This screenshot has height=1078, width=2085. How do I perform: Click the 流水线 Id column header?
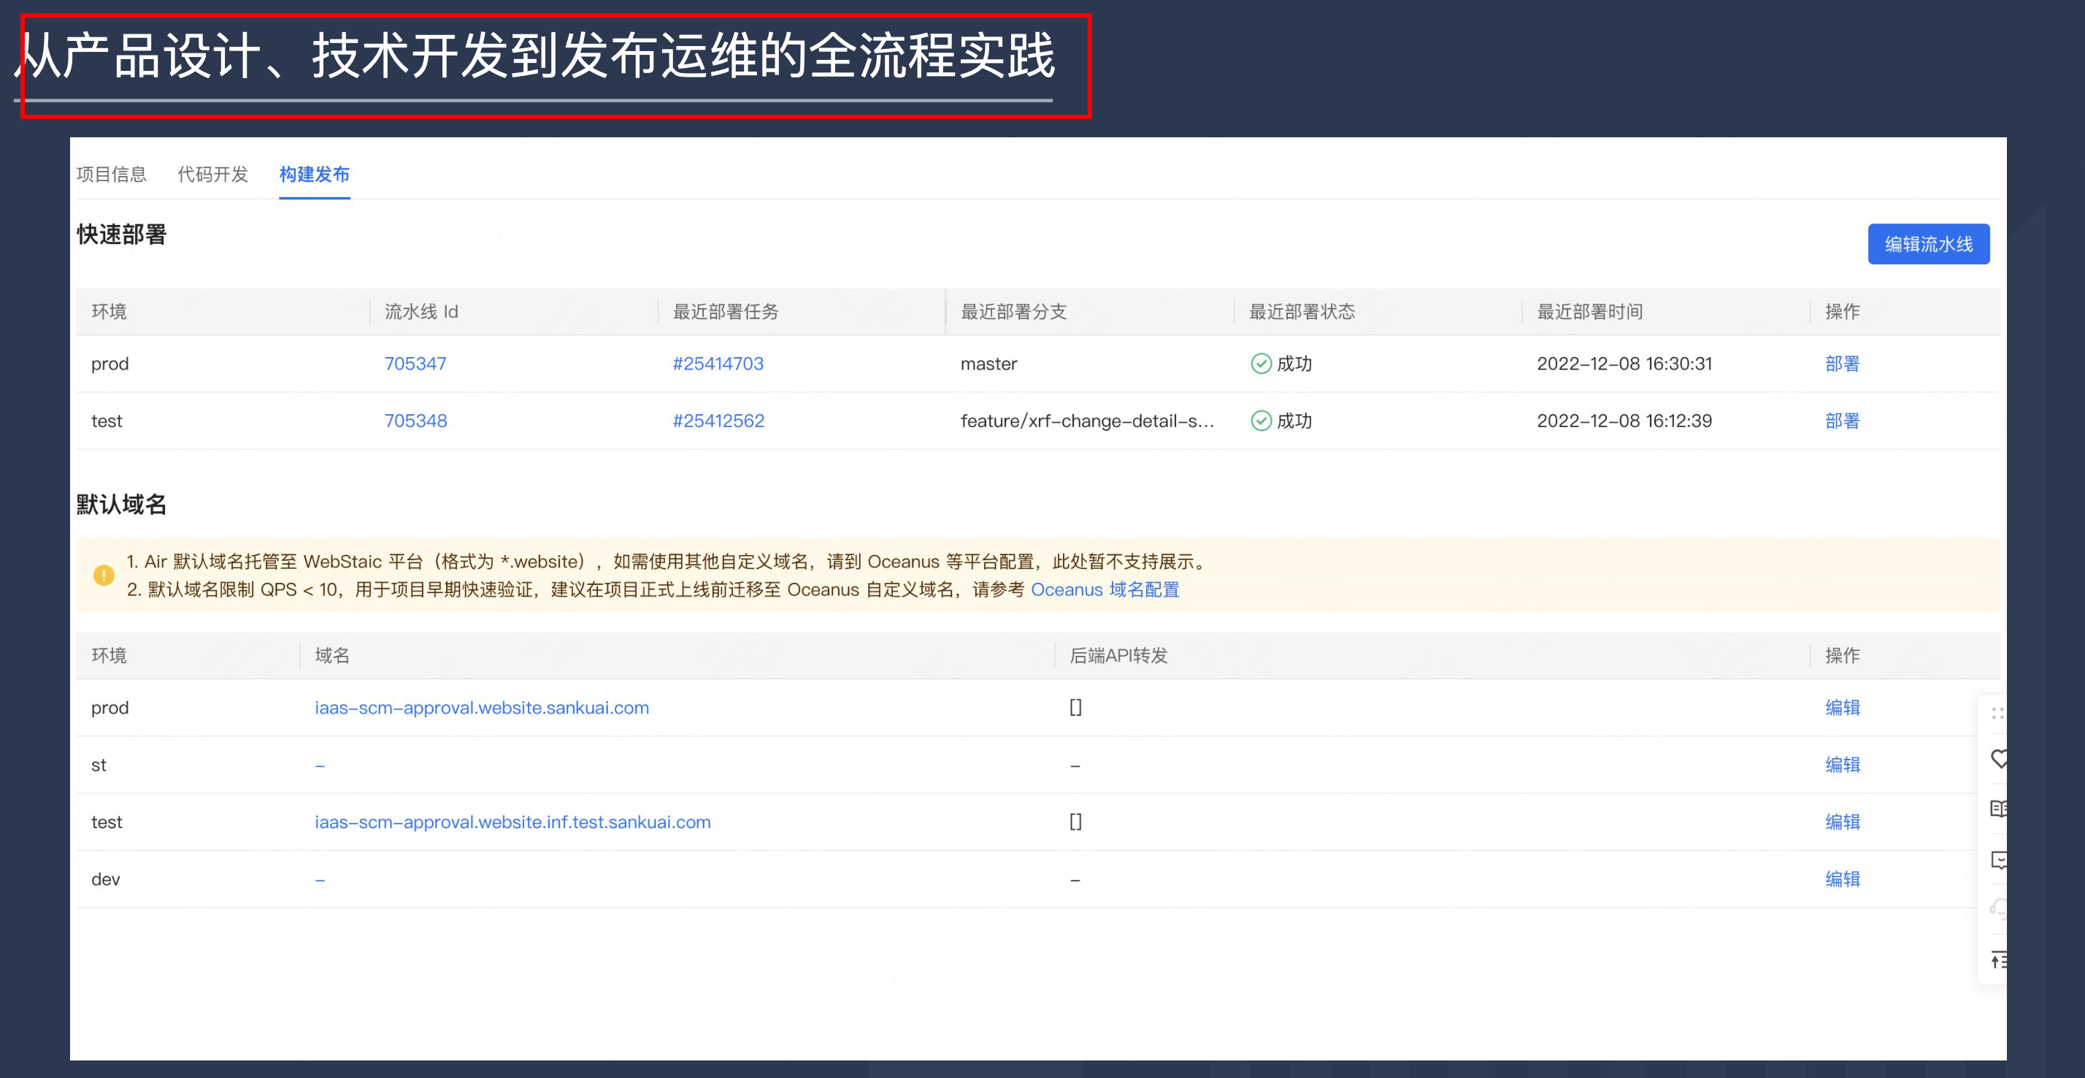pyautogui.click(x=421, y=312)
